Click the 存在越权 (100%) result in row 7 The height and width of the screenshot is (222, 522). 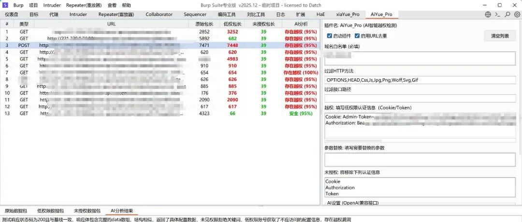(x=301, y=73)
